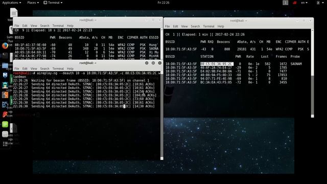Click title bar of right airodump window
Screen dimensions: 327x184
click(239, 20)
